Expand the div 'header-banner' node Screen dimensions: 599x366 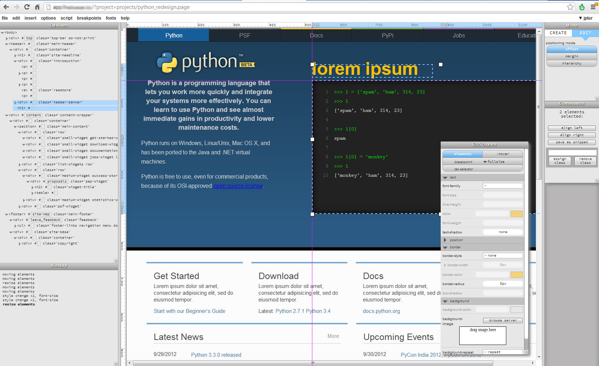coord(15,102)
